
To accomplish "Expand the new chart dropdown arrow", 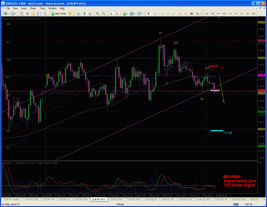I will (8, 14).
